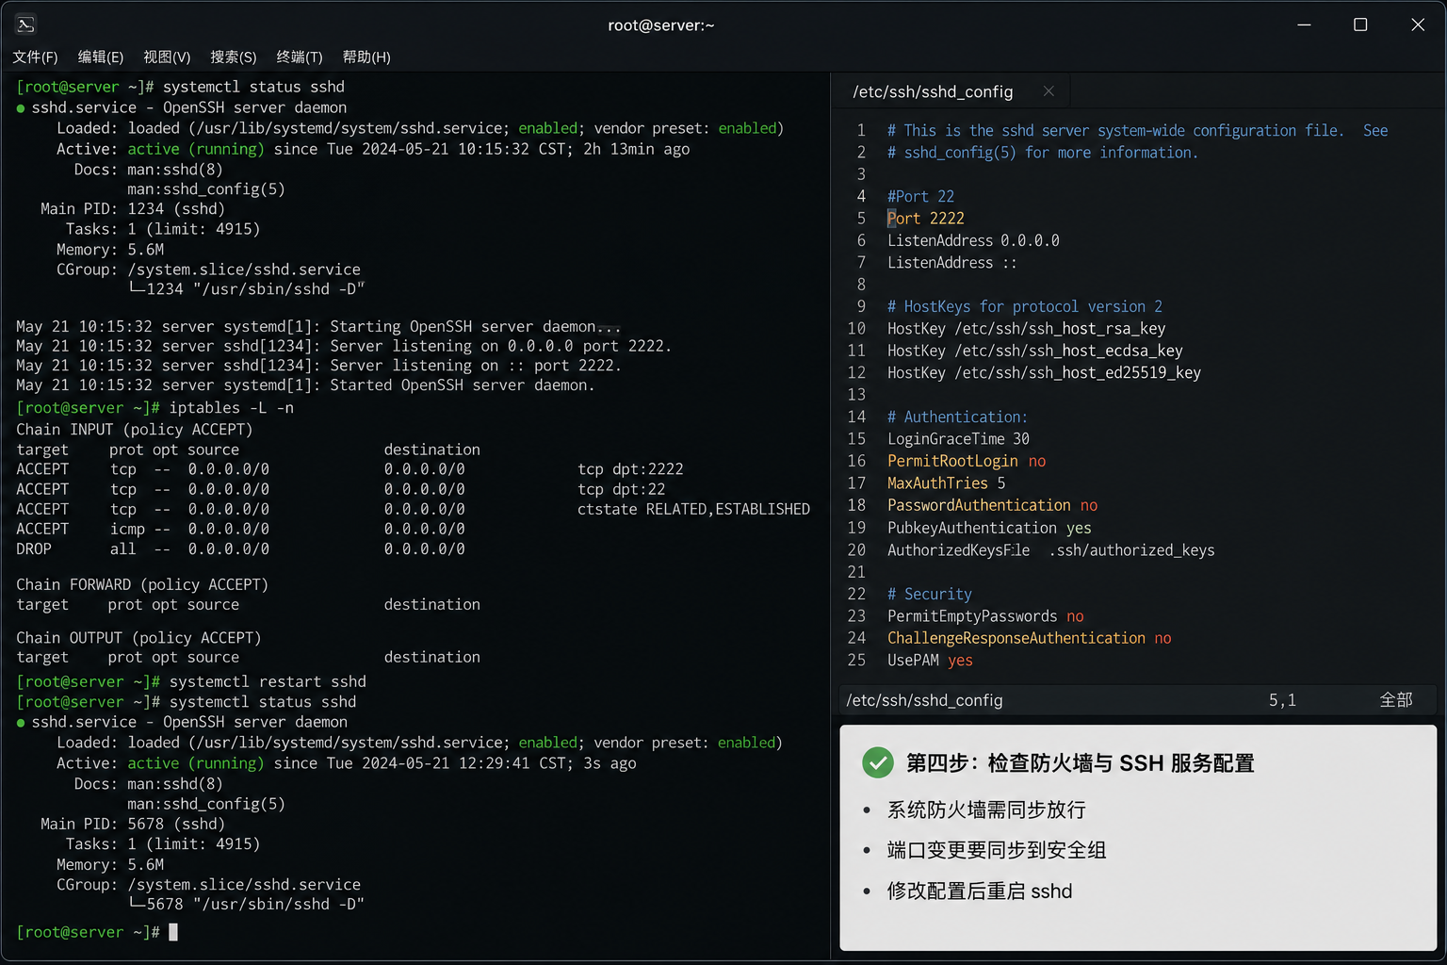This screenshot has height=965, width=1447.
Task: Click bullet text 端口变更要同步到安全组
Action: coord(997,850)
